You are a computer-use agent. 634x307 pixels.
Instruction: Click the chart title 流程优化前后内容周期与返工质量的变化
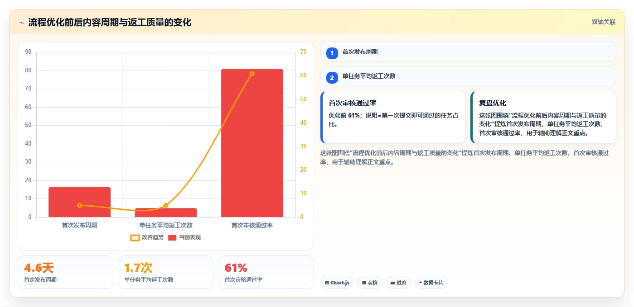pos(110,22)
